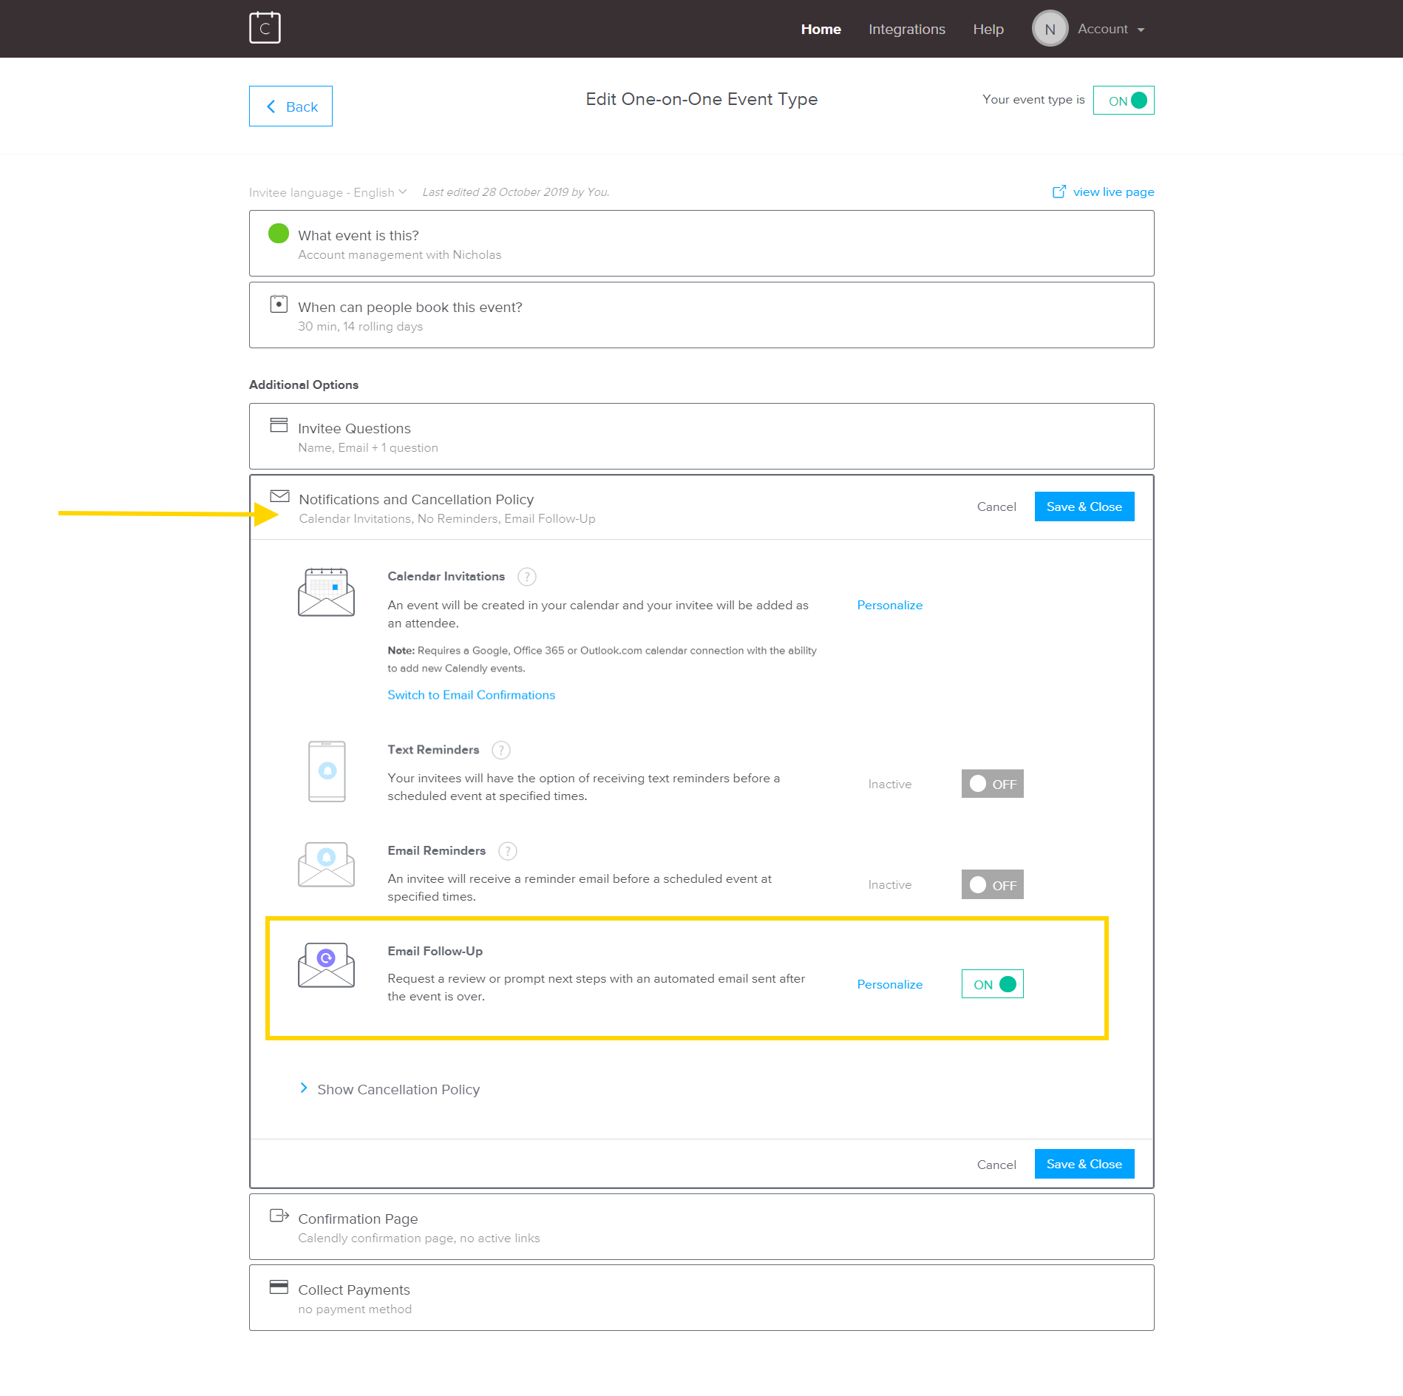The height and width of the screenshot is (1396, 1403).
Task: Open the Help menu item
Action: [x=988, y=29]
